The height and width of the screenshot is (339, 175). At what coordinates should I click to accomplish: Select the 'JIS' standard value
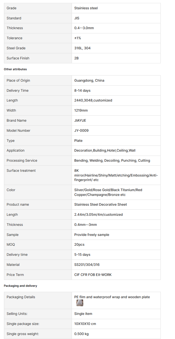77,18
